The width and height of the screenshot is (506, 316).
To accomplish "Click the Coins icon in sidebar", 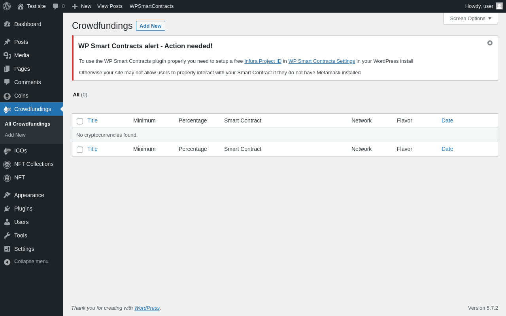I will click(x=7, y=96).
